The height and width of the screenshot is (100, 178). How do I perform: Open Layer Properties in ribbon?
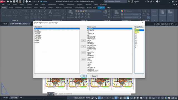pyautogui.click(x=70, y=14)
